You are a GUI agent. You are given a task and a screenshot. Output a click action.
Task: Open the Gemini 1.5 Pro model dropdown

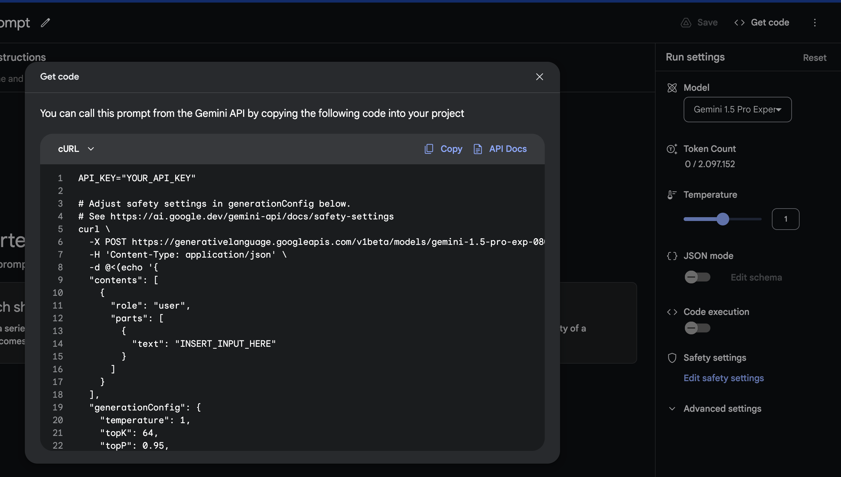tap(737, 110)
